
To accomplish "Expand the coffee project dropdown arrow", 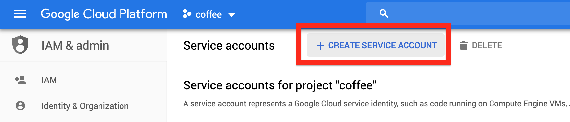I will click(232, 15).
